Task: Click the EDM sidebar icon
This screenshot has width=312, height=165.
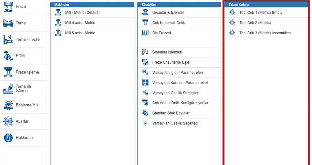Action: tap(8, 56)
